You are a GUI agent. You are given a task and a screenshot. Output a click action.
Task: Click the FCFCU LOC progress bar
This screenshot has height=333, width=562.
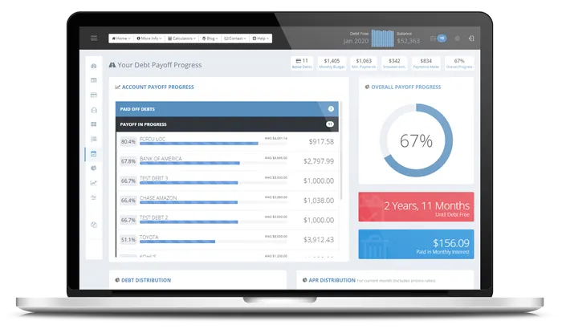[x=214, y=144]
